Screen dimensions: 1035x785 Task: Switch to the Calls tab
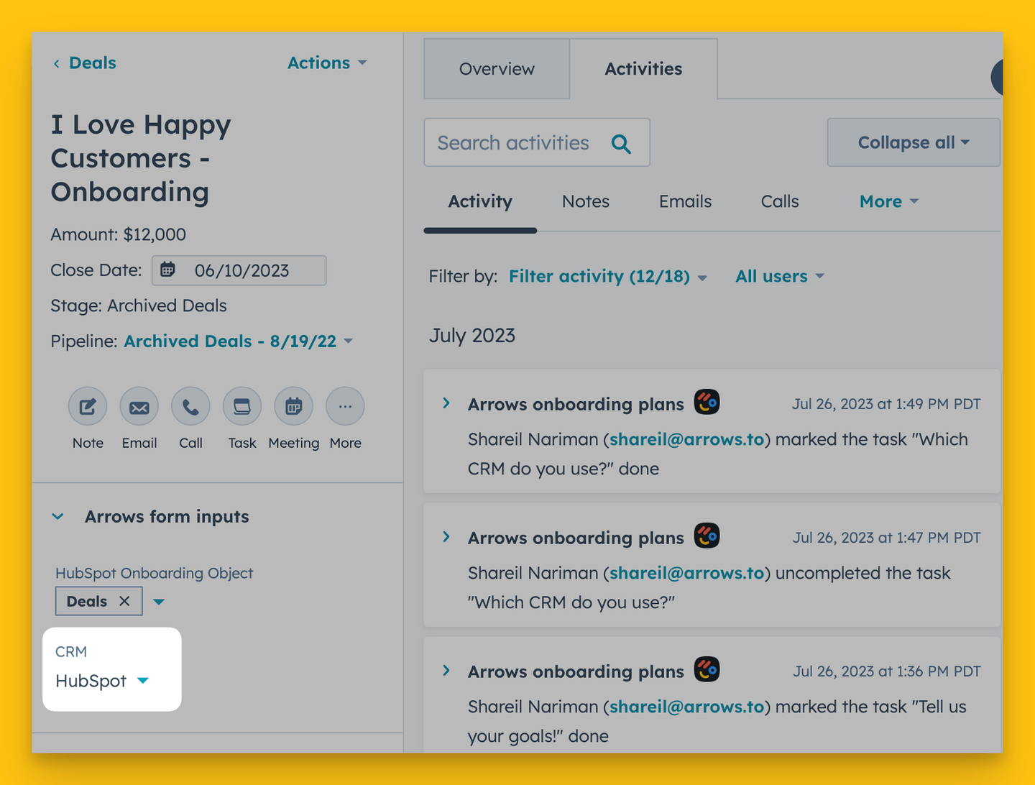780,202
